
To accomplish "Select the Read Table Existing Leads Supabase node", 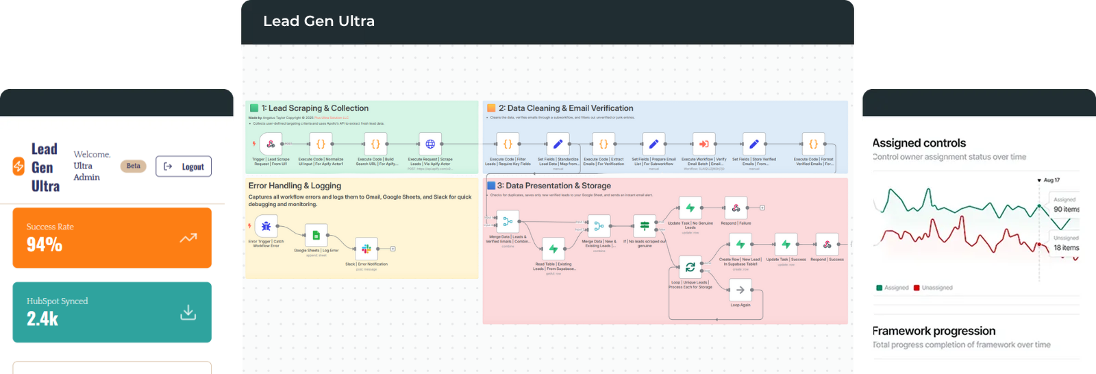I will tap(553, 249).
